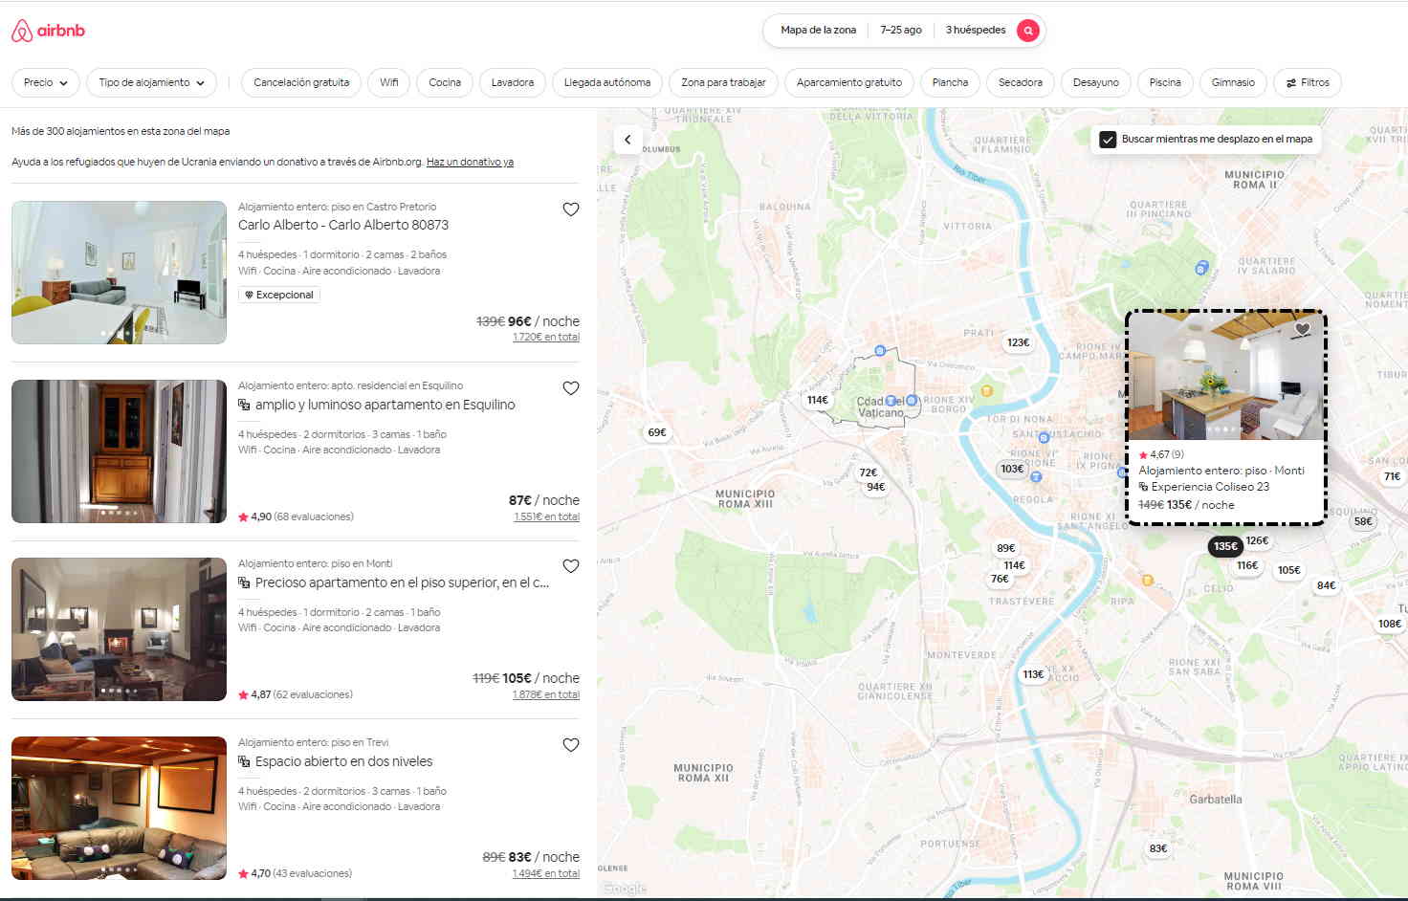Select the 108€ map price marker

pyautogui.click(x=1390, y=624)
